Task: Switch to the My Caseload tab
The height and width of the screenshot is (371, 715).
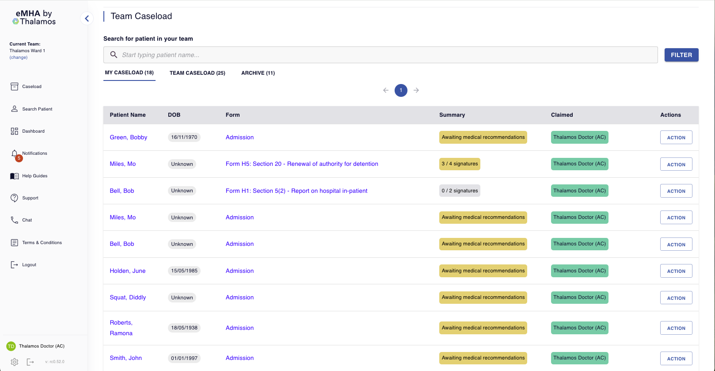Action: (129, 73)
